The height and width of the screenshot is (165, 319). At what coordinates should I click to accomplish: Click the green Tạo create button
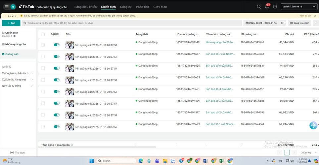click(x=11, y=23)
